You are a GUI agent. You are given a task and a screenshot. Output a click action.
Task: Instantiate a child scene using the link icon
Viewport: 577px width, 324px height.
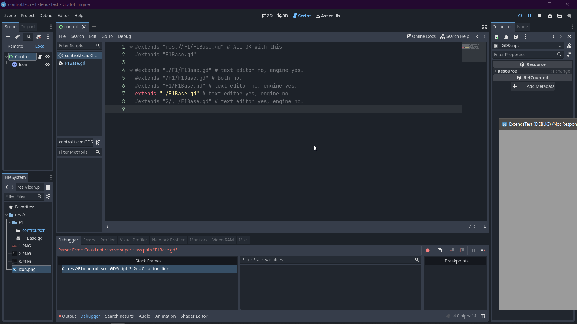tap(17, 37)
